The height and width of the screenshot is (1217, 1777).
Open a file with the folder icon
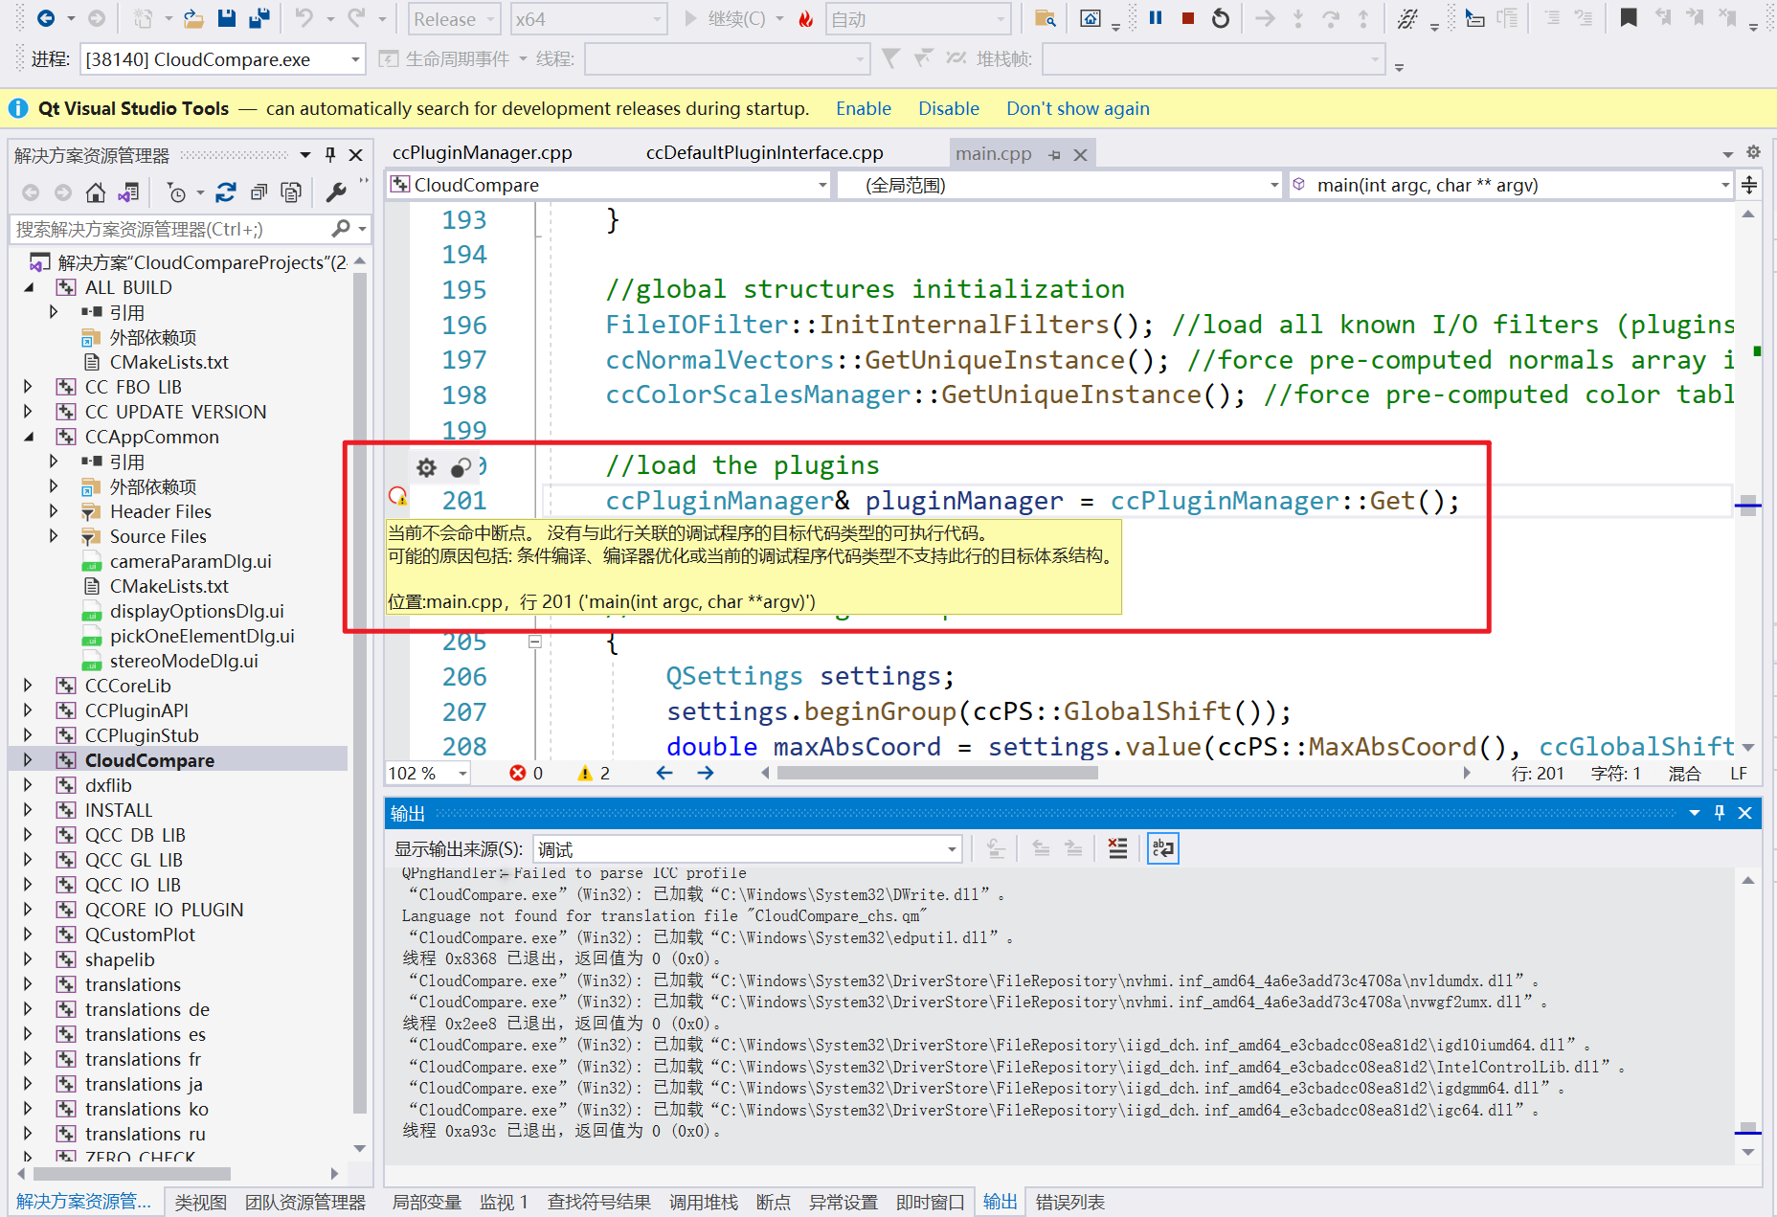pos(193,18)
